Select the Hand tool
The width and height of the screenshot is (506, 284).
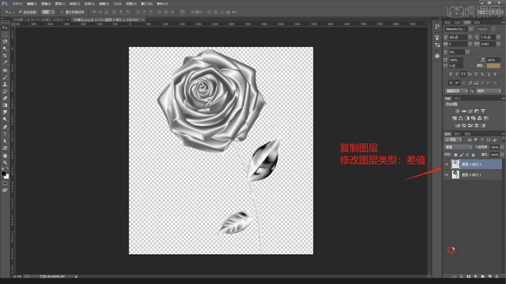tap(5, 155)
